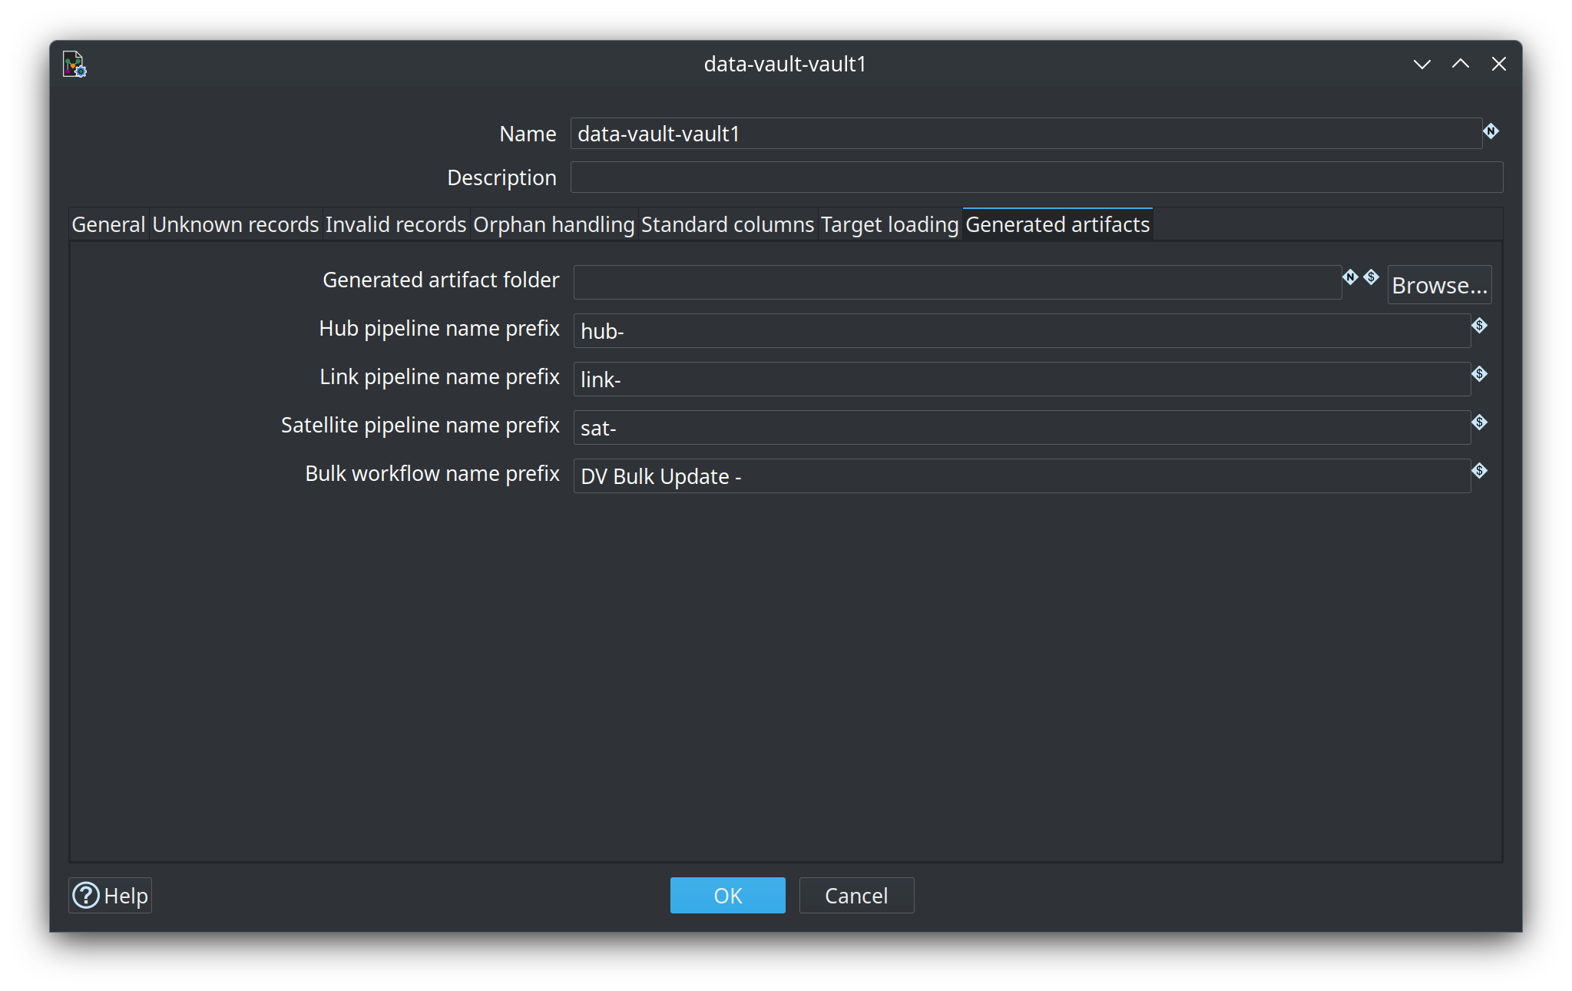
Task: Open Help for this dialog
Action: [110, 896]
